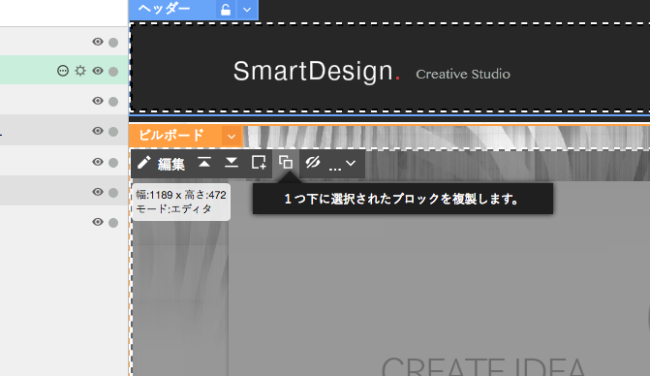This screenshot has width=650, height=376.
Task: Open settings gear in highlighted green row
Action: [x=80, y=71]
